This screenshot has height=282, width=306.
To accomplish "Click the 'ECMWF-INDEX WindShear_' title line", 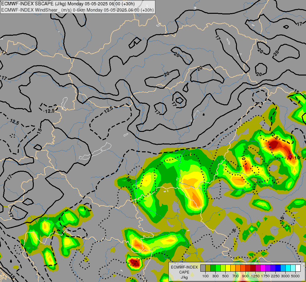I will 78,10.
